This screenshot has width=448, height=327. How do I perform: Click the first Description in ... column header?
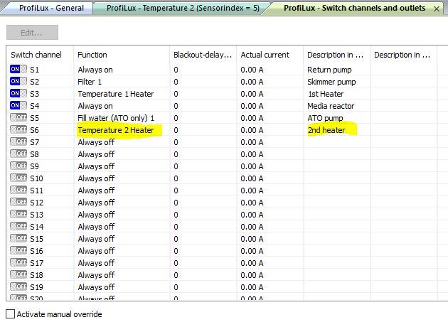pos(337,55)
